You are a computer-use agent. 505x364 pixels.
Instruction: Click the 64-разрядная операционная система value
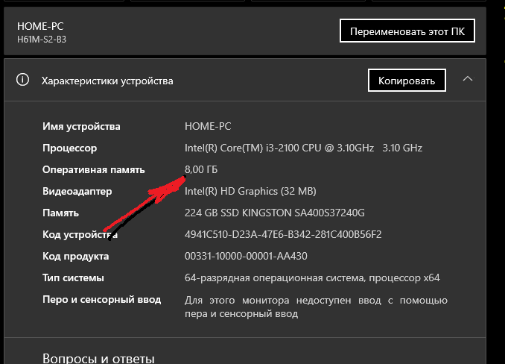click(x=312, y=278)
